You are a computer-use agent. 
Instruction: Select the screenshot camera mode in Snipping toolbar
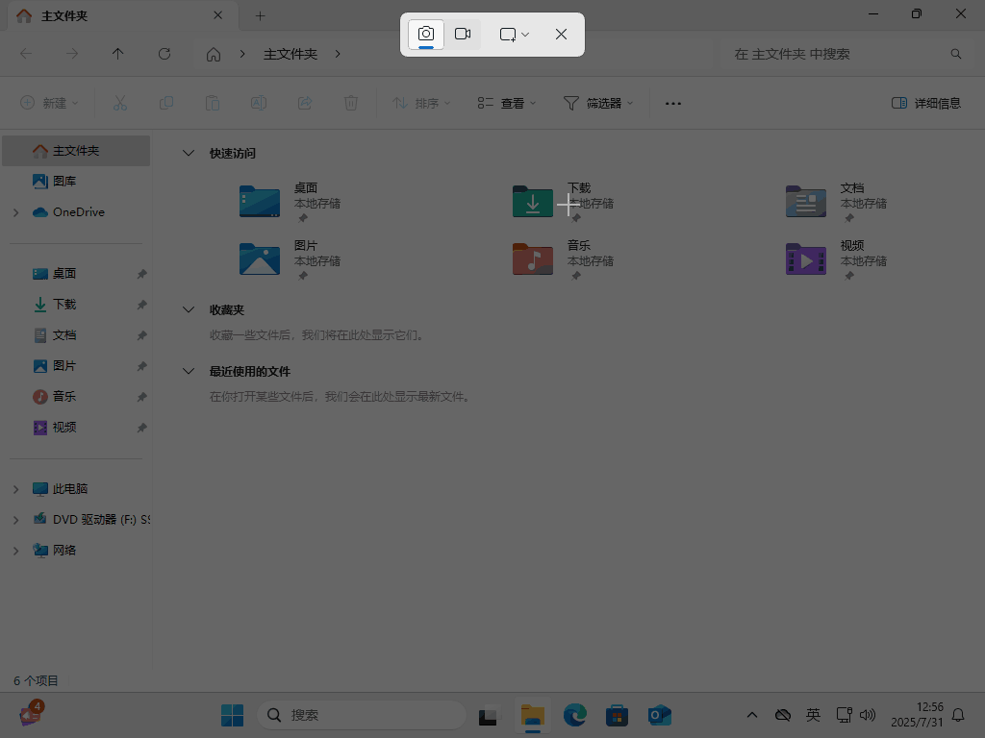pos(426,34)
